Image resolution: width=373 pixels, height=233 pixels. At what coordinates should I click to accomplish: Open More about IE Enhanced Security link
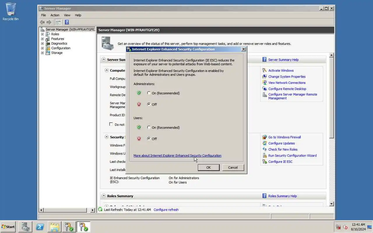pos(177,156)
